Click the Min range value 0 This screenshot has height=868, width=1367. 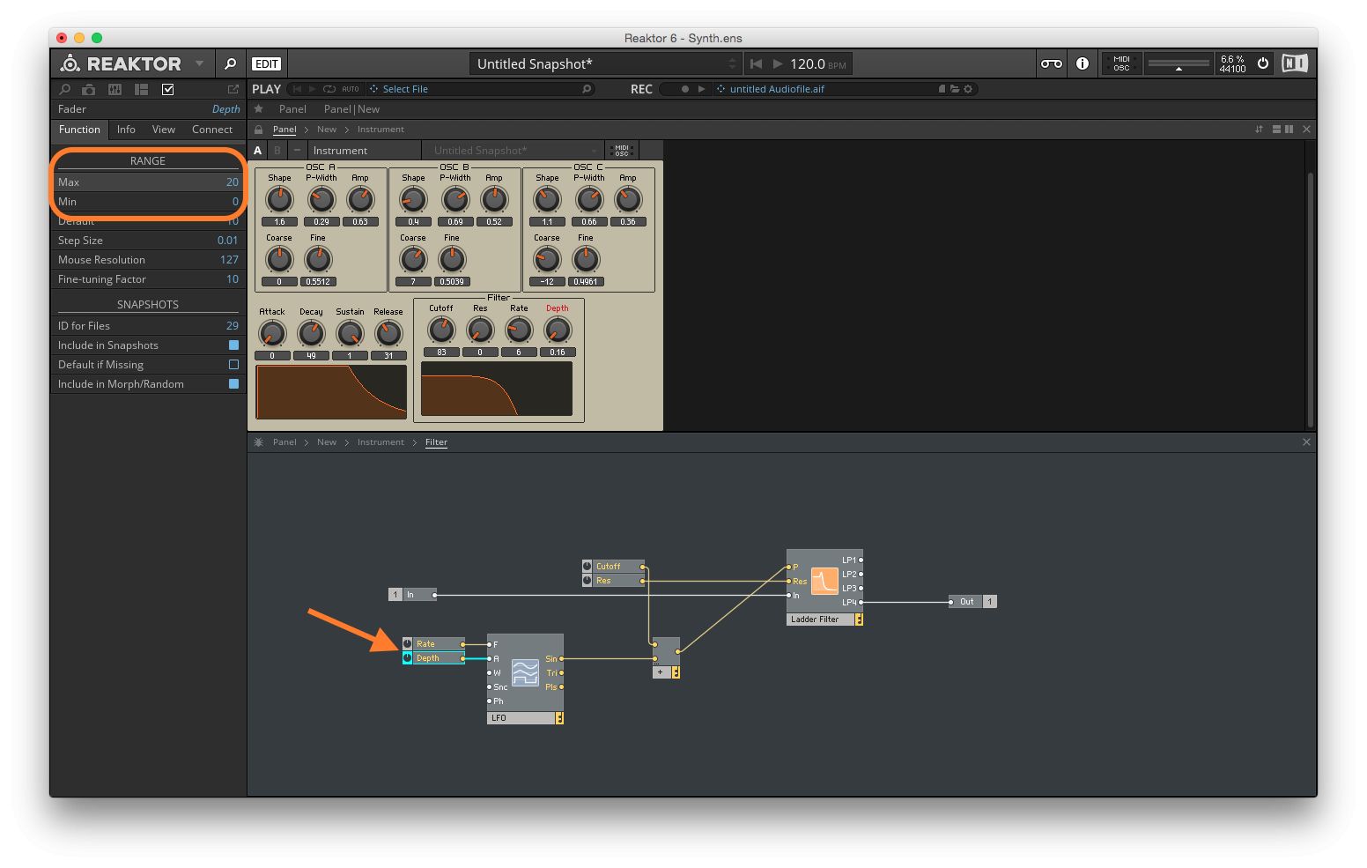(235, 202)
